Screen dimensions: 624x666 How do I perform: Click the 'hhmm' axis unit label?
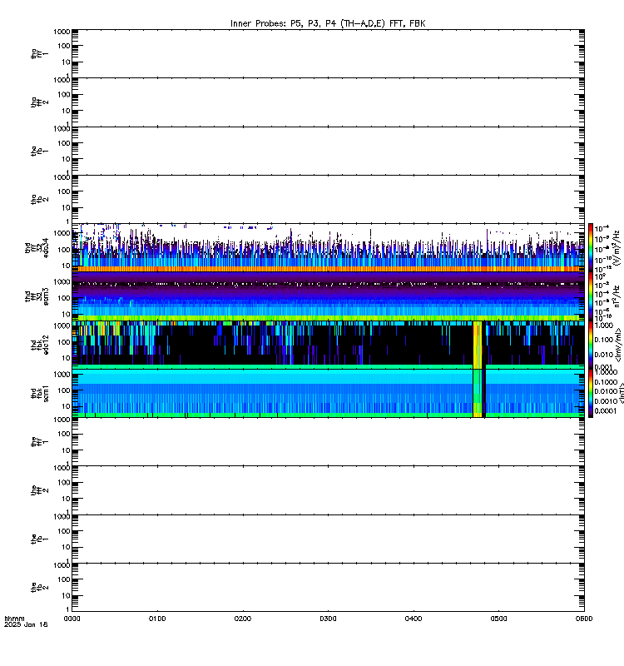[x=14, y=619]
